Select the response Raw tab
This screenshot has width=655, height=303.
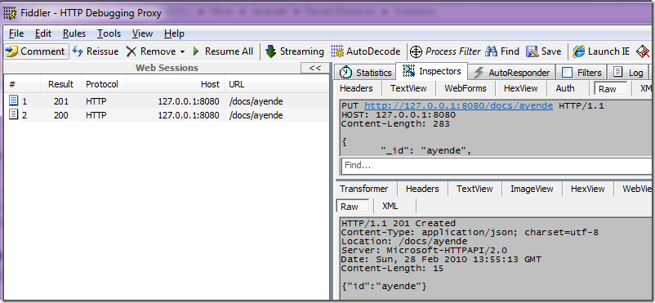click(x=352, y=207)
